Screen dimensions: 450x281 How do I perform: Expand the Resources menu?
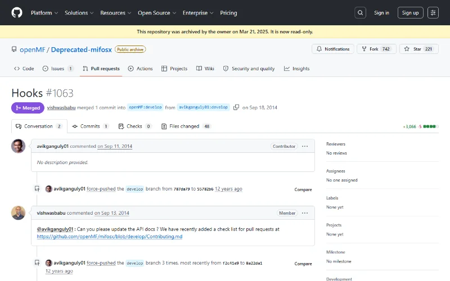tap(116, 13)
